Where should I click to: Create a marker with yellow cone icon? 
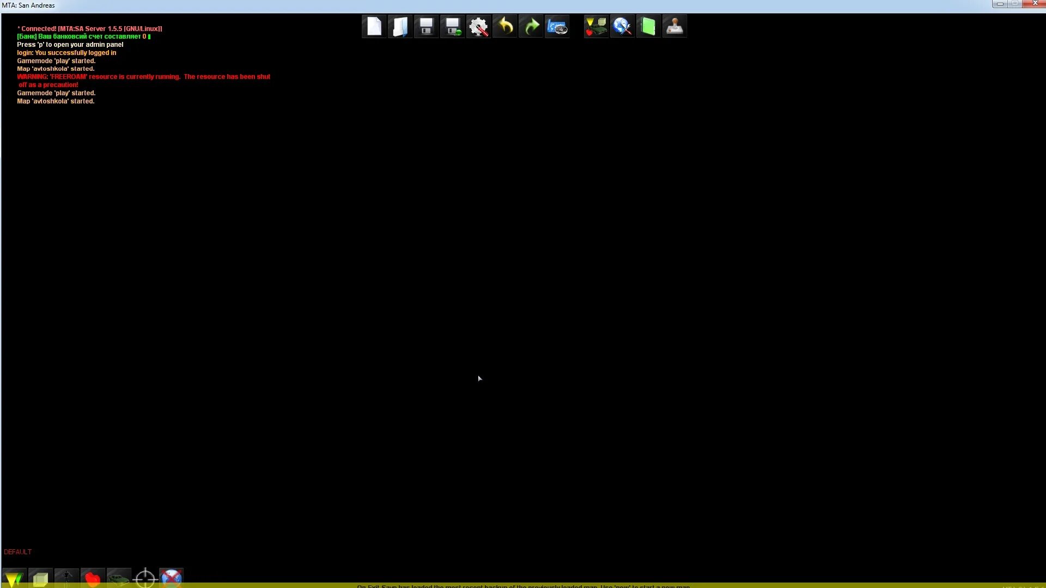pyautogui.click(x=14, y=578)
